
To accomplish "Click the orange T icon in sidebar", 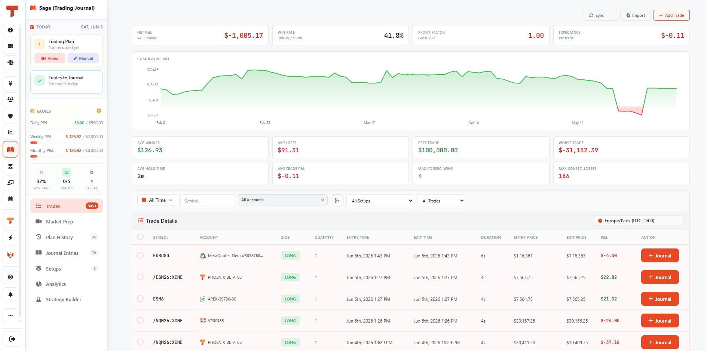I will (x=10, y=221).
